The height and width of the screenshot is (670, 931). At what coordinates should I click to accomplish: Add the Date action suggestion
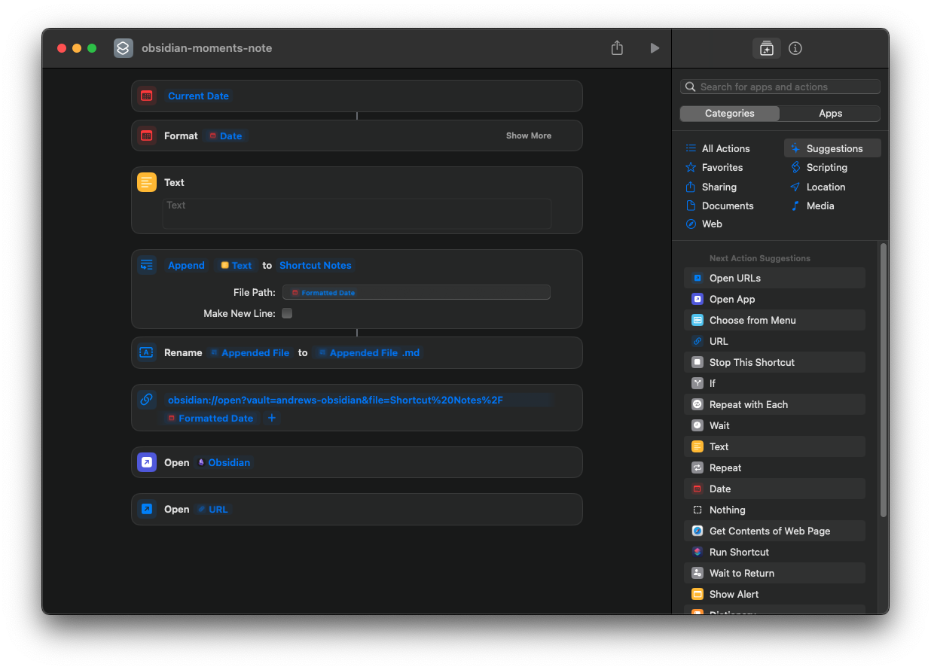tap(774, 489)
